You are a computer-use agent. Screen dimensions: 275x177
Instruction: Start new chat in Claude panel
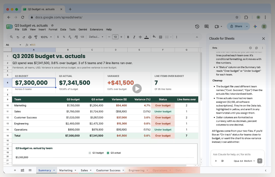click(x=257, y=48)
